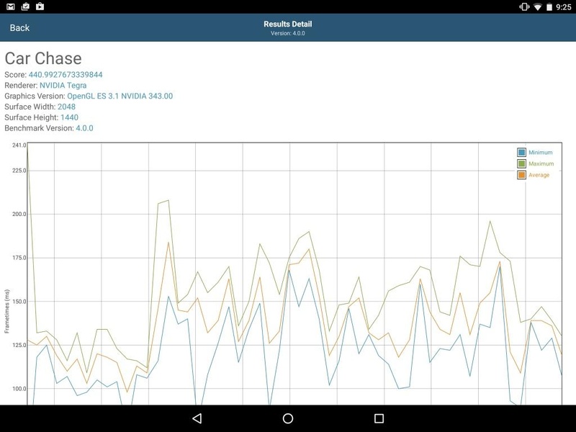Tap the vibrate mode status icon
The width and height of the screenshot is (576, 432).
coord(524,6)
